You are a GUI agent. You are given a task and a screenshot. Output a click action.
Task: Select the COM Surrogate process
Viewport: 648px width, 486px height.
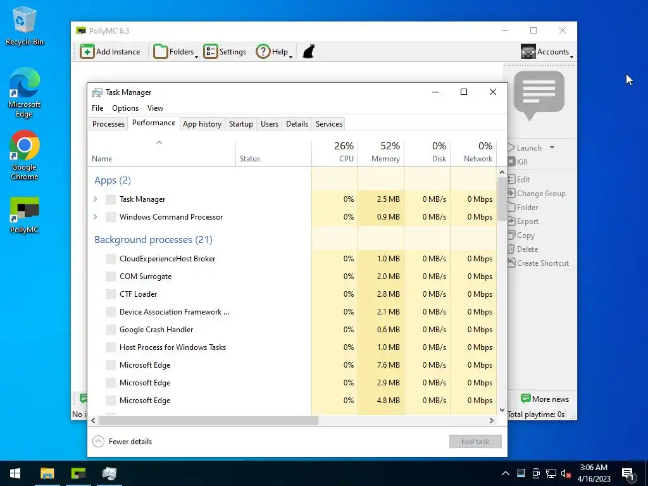[x=292, y=277]
